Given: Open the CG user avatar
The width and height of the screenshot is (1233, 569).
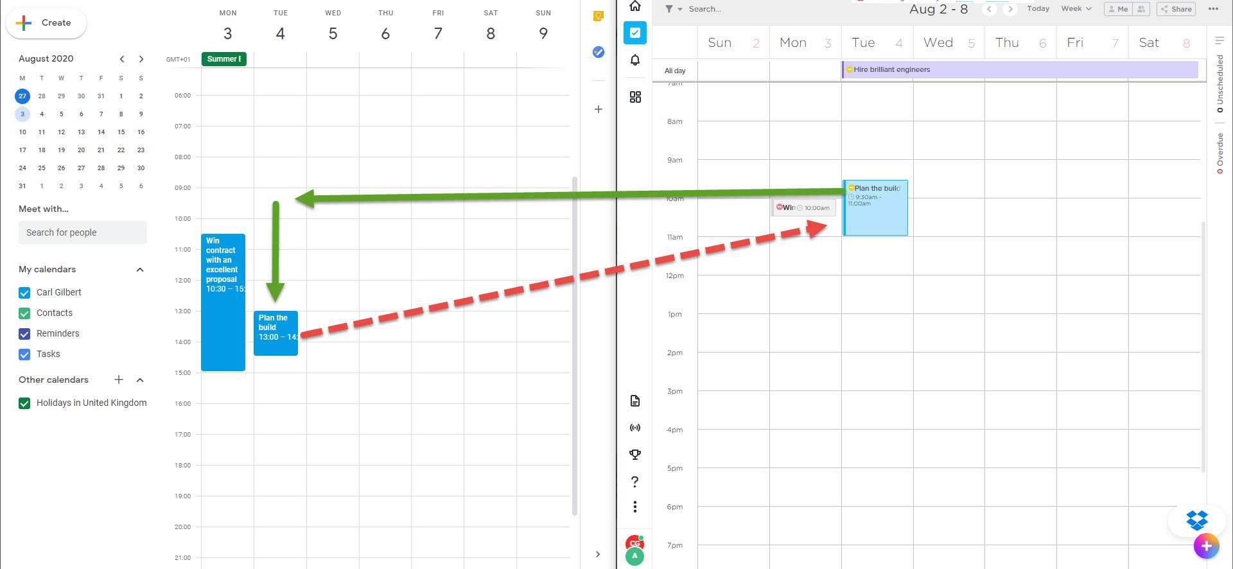Looking at the screenshot, I should (634, 543).
